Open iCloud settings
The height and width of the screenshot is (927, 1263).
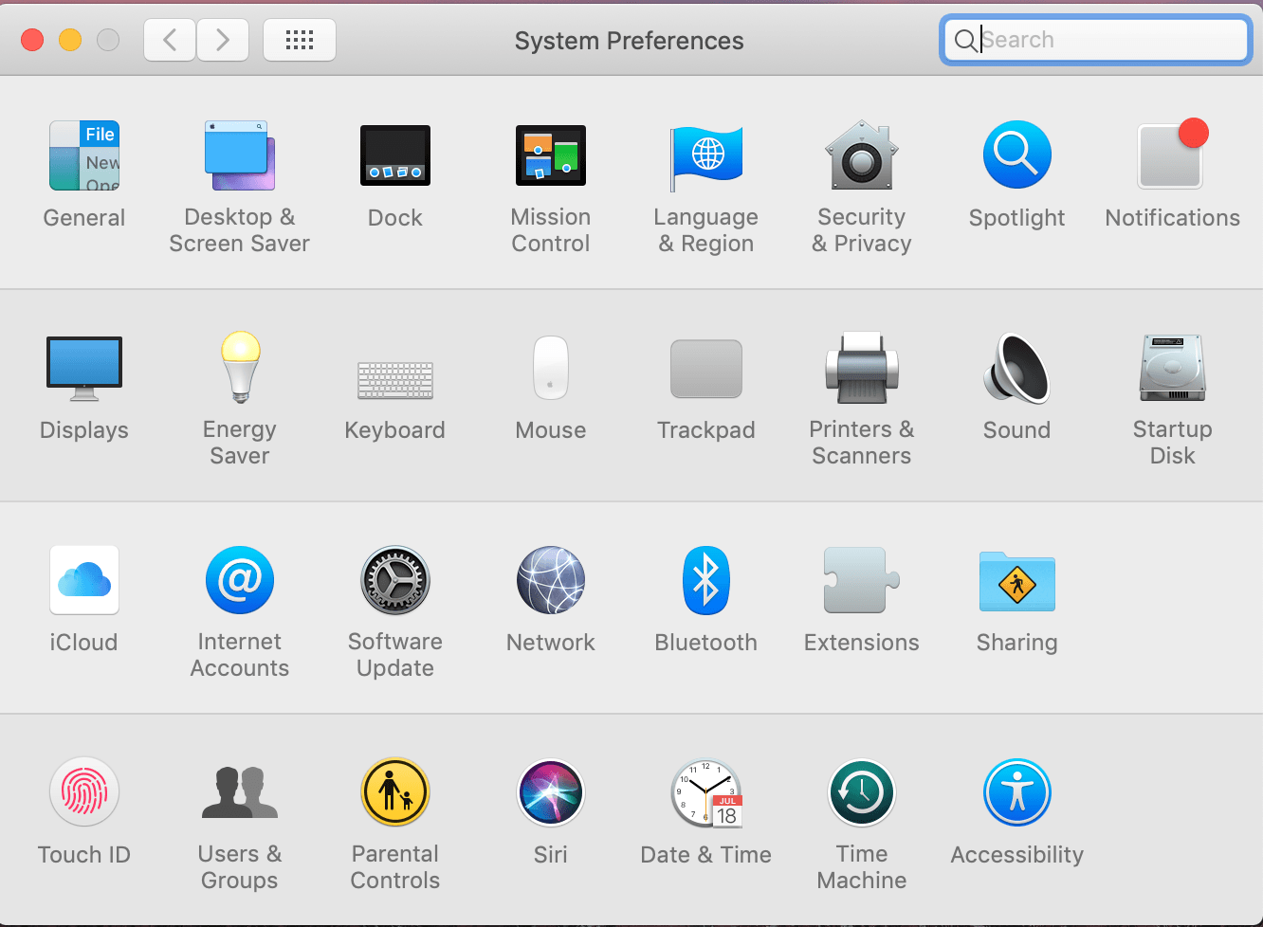tap(84, 580)
